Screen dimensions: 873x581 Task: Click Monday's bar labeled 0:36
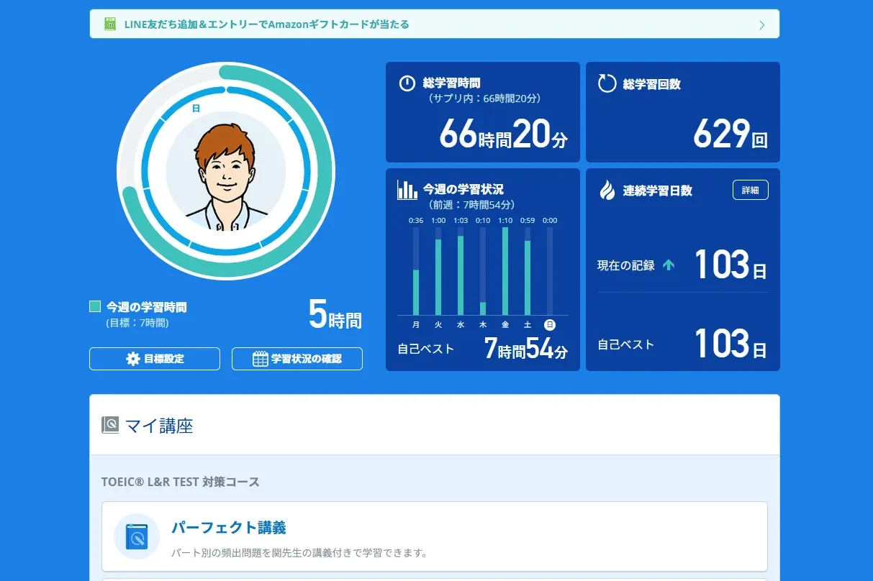pyautogui.click(x=416, y=271)
